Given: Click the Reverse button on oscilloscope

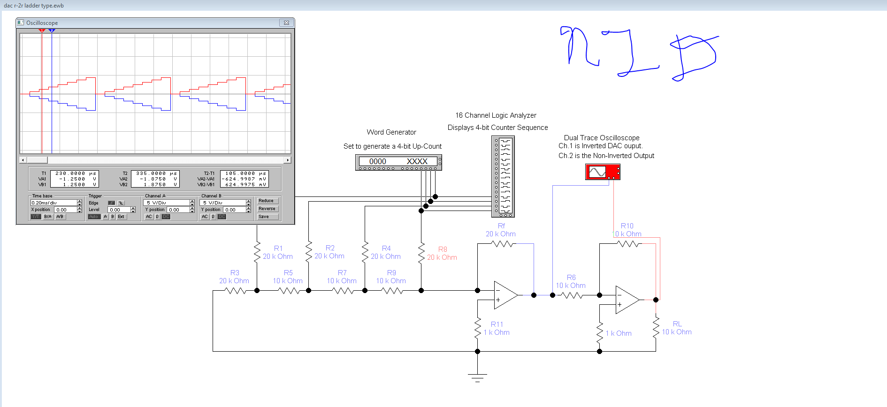Looking at the screenshot, I should pyautogui.click(x=268, y=209).
